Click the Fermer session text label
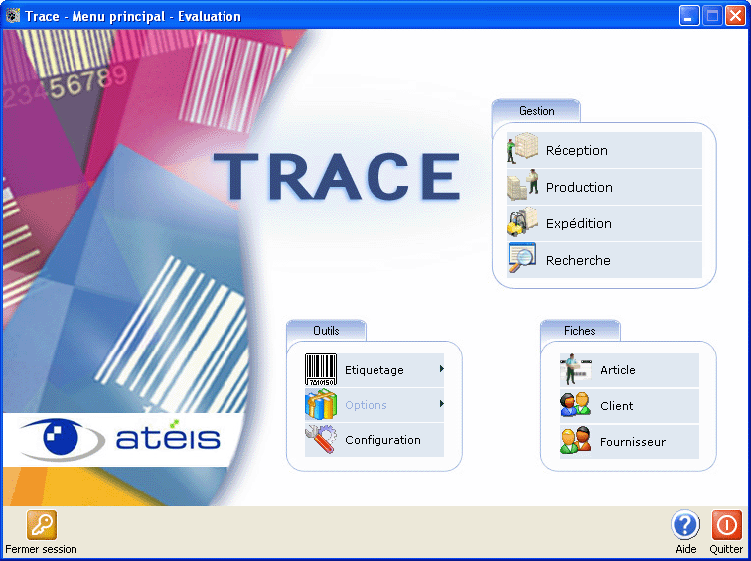The height and width of the screenshot is (561, 751). (41, 549)
